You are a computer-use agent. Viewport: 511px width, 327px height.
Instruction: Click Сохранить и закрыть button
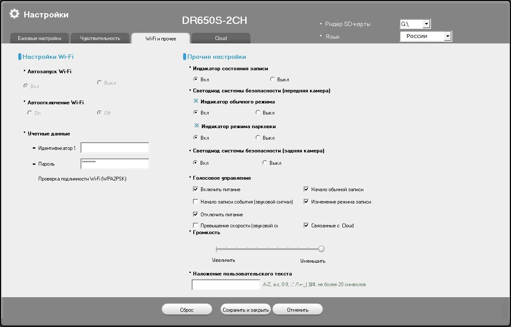[246, 310]
